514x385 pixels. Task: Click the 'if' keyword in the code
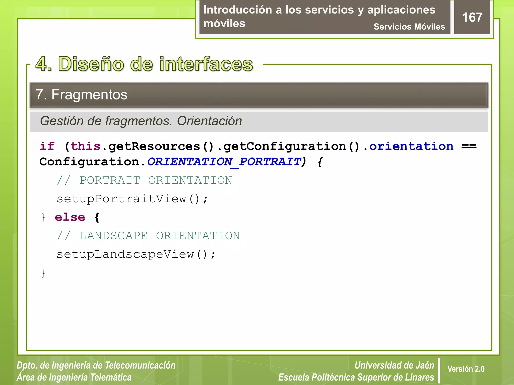click(x=47, y=146)
